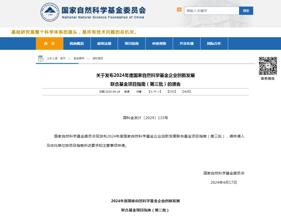Click the 打印 print link

(x=172, y=92)
